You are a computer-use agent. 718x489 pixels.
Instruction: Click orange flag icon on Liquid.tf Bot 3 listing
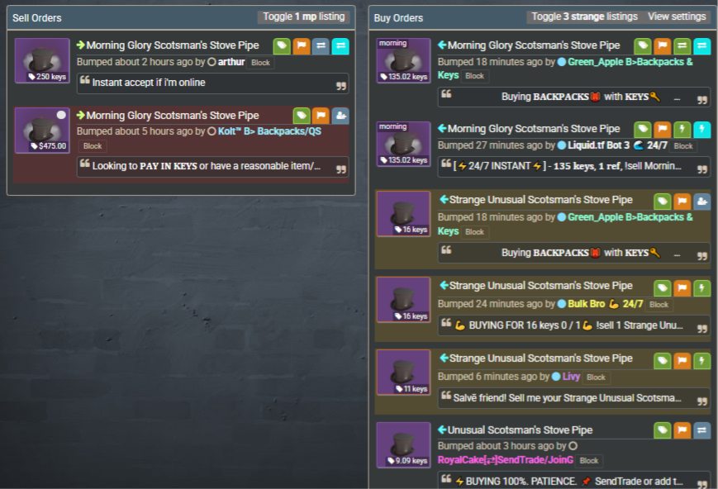pyautogui.click(x=663, y=130)
